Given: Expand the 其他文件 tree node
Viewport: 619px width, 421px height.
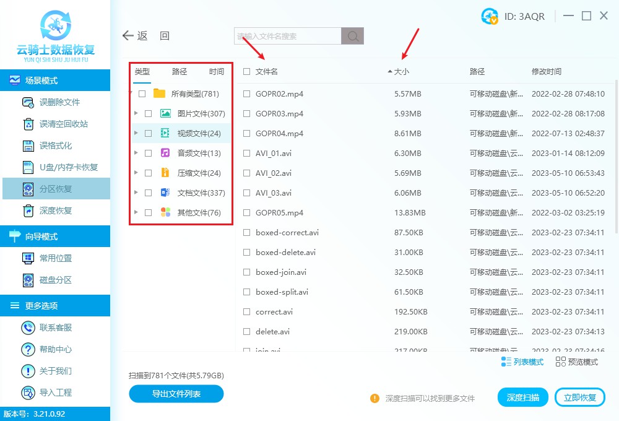Looking at the screenshot, I should click(x=136, y=212).
